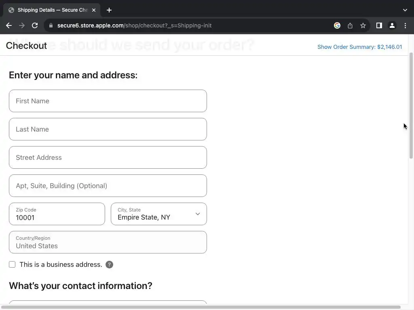Viewport: 414px width, 310px height.
Task: Open the share page icon
Action: (x=350, y=25)
